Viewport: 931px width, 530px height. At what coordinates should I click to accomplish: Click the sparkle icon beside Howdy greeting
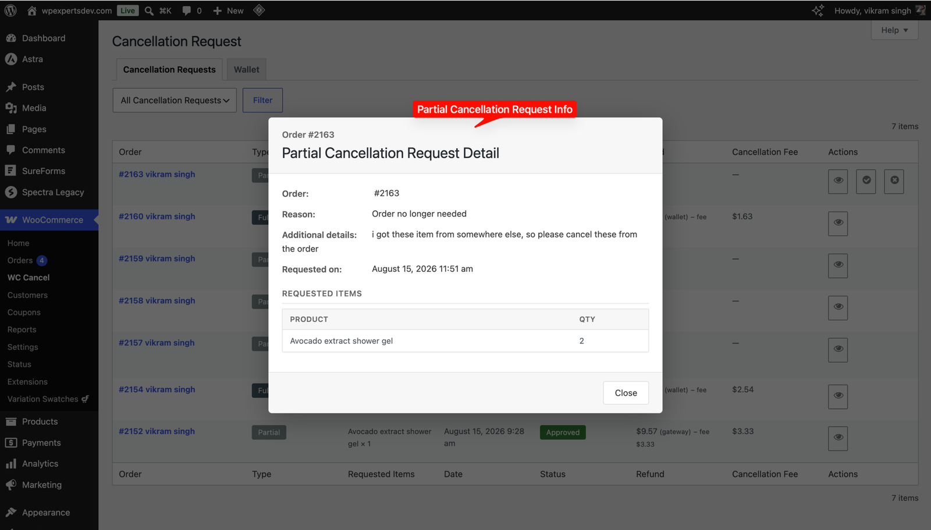point(818,10)
